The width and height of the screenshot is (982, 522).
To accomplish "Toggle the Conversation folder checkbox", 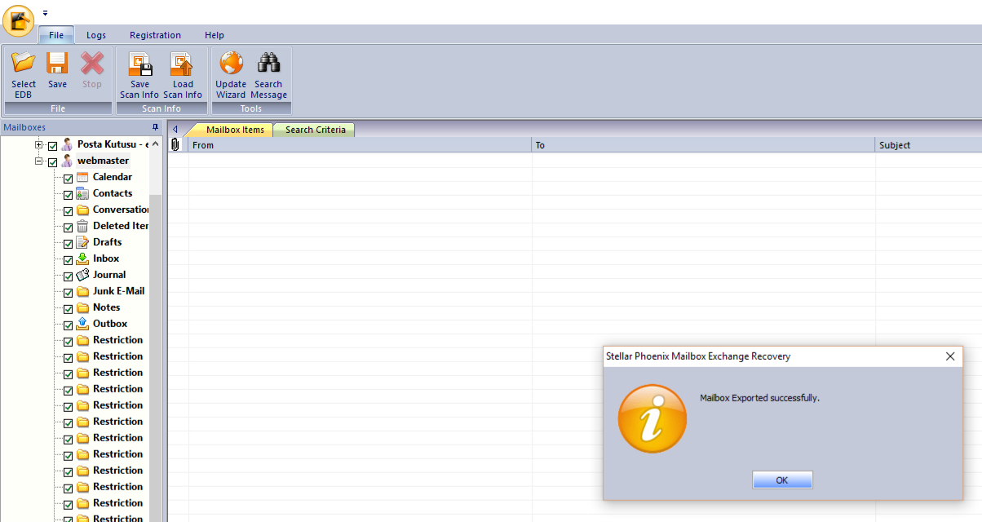I will 68,211.
